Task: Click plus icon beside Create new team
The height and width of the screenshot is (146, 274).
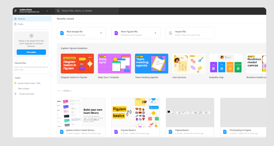Action: point(15,94)
